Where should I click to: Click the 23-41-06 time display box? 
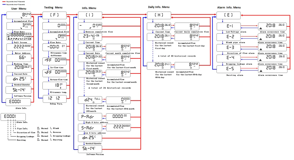[90, 37]
